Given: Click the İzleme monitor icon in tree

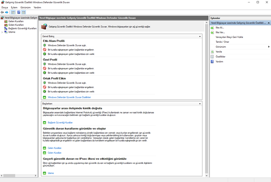Looking at the screenshot, I should (x=6, y=32).
